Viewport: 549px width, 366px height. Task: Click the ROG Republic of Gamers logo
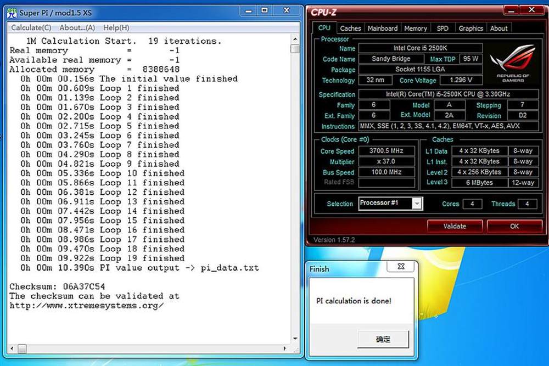coord(513,63)
